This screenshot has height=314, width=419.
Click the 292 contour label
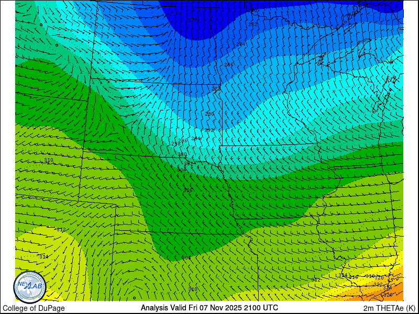click(x=209, y=130)
